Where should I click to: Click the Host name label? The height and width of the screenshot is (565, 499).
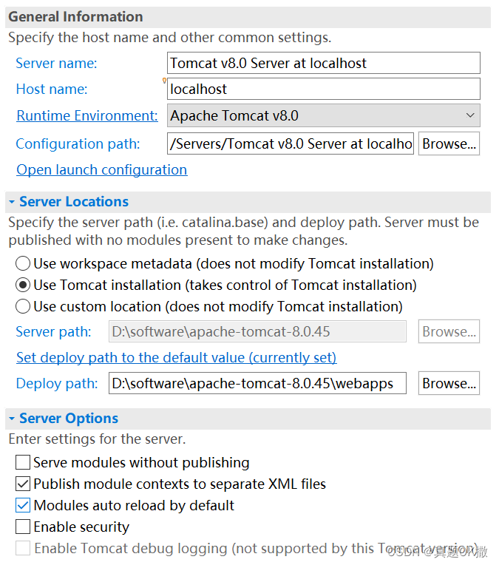point(52,89)
